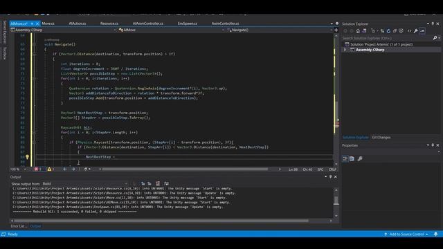
Task: Click Back arrow in Solution Explorer toolbar
Action: click(345, 31)
